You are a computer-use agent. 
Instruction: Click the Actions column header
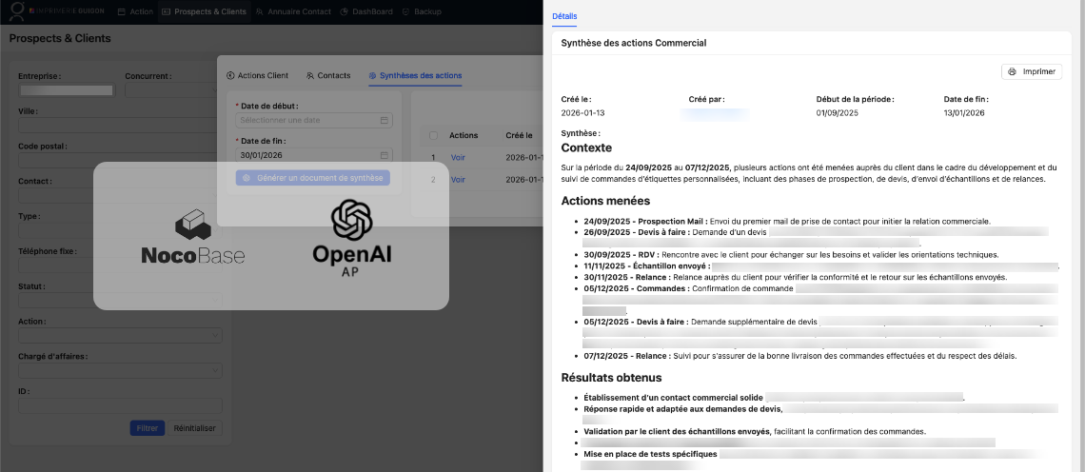464,136
